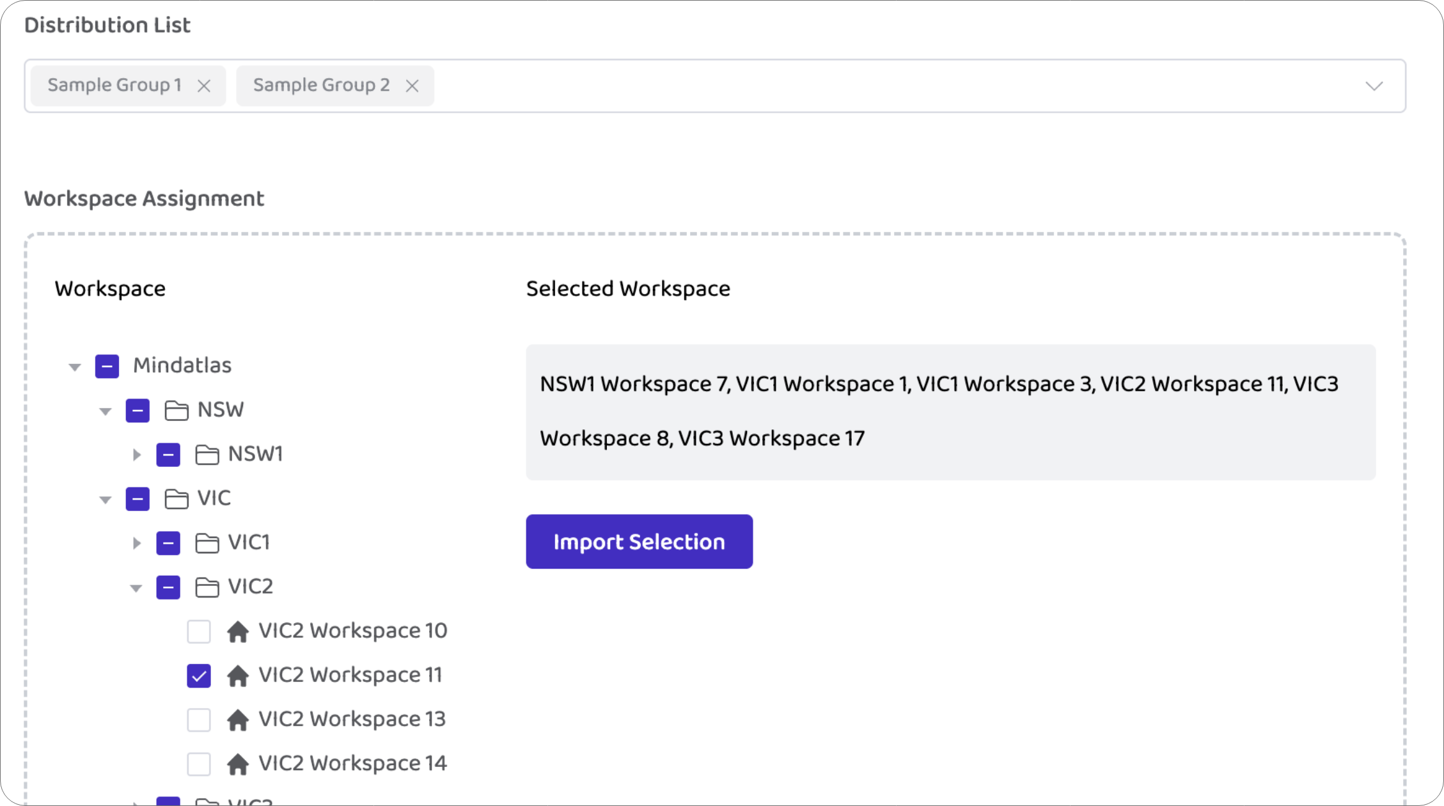Click the VIC2 folder icon
This screenshot has width=1444, height=806.
208,587
